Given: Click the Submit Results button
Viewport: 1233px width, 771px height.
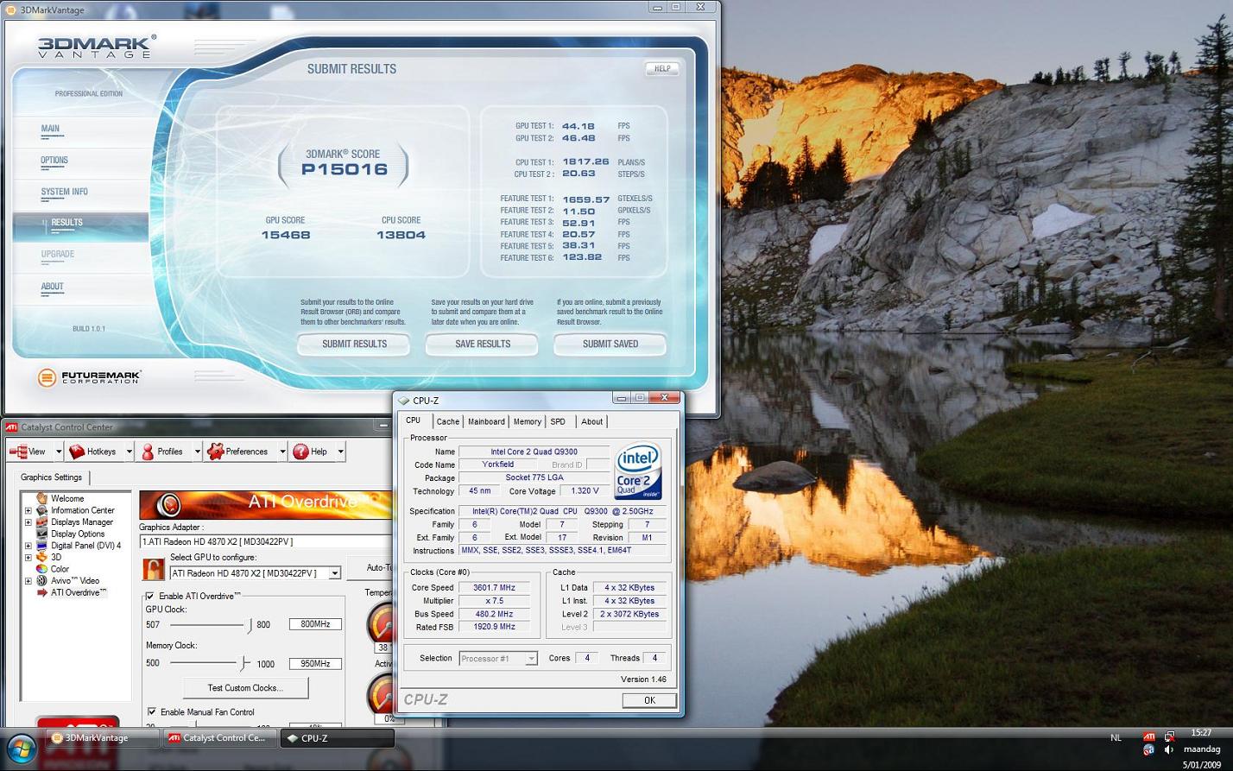Looking at the screenshot, I should (354, 344).
